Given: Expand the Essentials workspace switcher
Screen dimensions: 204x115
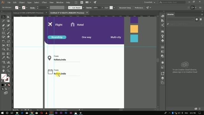Looking at the screenshot, I should coord(149,2).
